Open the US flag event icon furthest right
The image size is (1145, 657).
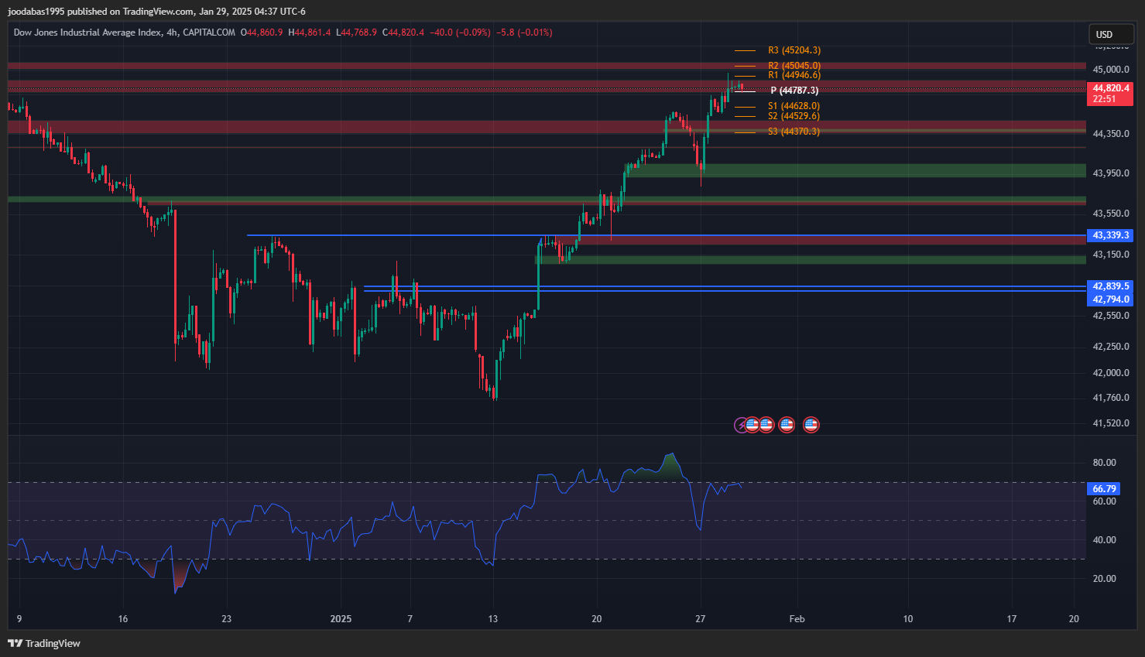point(811,425)
